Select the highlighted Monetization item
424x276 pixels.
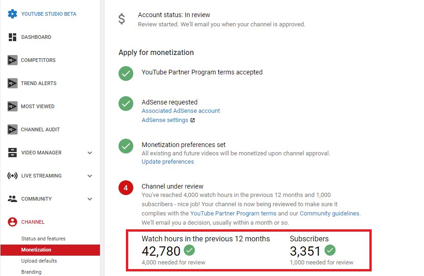[50, 250]
